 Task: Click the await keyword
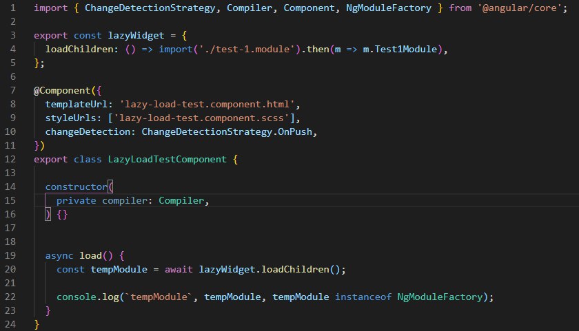pos(179,270)
